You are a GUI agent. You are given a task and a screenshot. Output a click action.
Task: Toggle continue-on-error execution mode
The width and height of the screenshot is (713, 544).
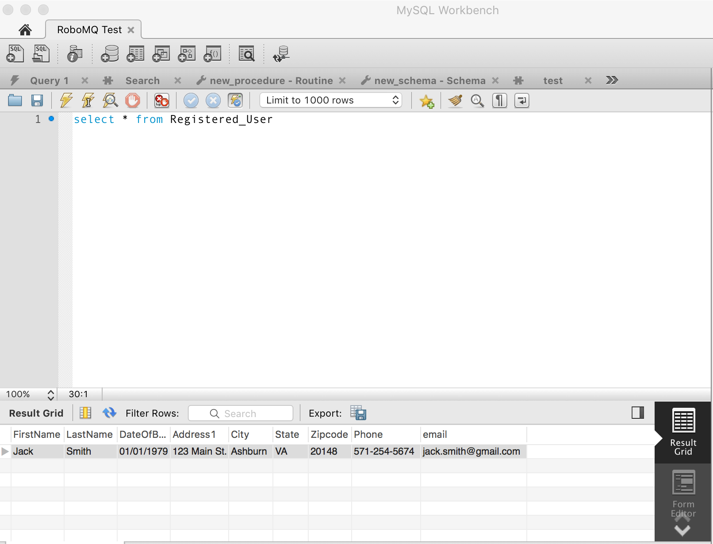click(x=161, y=100)
